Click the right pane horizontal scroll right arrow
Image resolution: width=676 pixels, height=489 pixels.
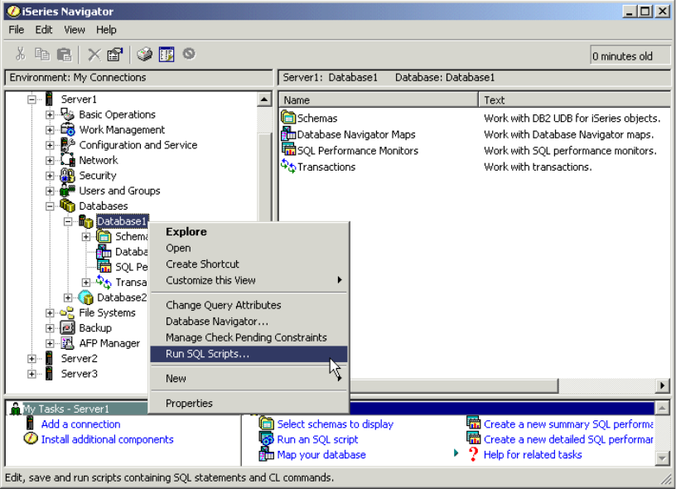click(x=662, y=385)
